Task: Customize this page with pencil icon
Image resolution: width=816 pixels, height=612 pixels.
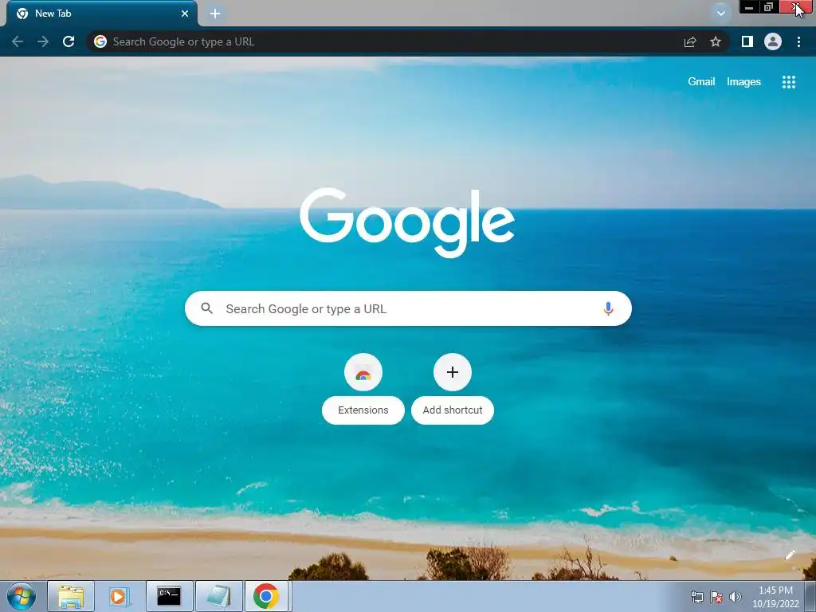Action: 790,555
